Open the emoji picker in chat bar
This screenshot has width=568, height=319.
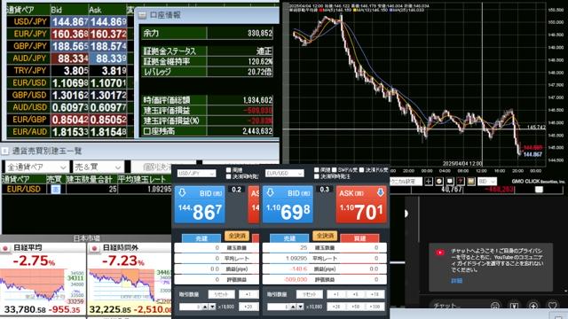point(495,306)
